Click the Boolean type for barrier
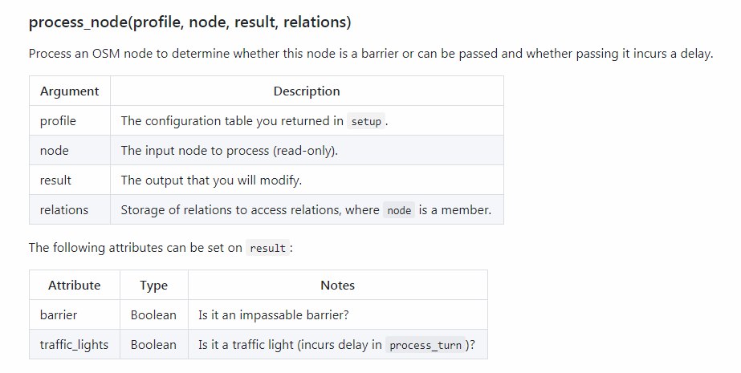 click(x=153, y=315)
